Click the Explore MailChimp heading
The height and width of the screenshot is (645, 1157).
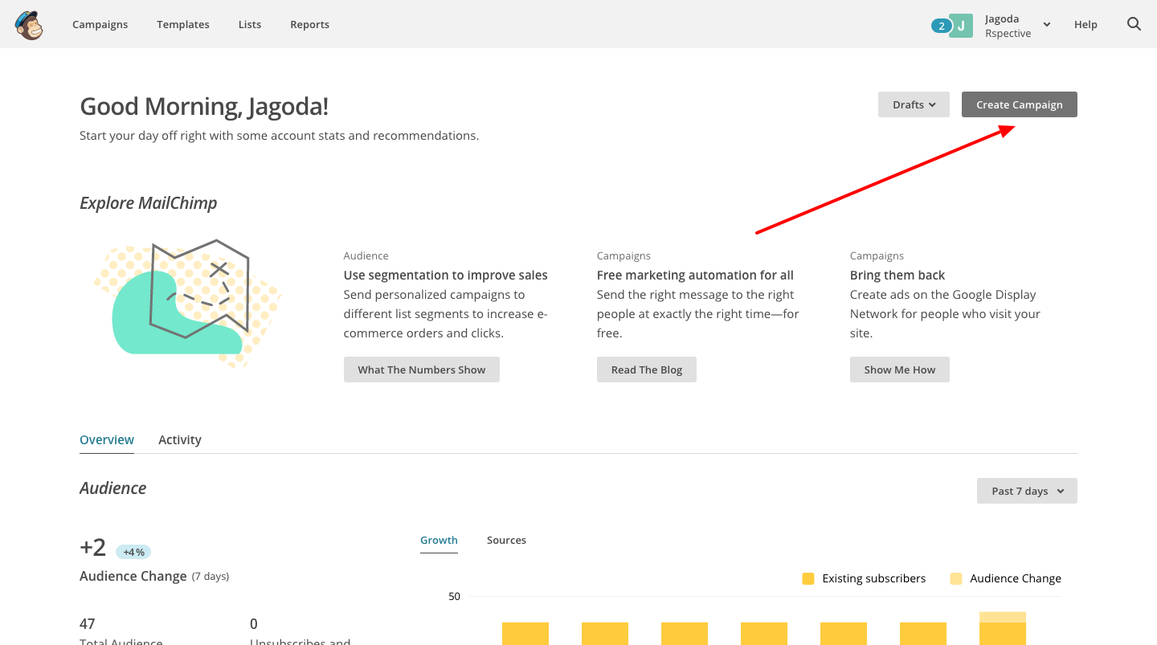(x=149, y=203)
